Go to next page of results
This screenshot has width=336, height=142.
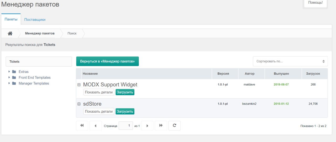[147, 126]
